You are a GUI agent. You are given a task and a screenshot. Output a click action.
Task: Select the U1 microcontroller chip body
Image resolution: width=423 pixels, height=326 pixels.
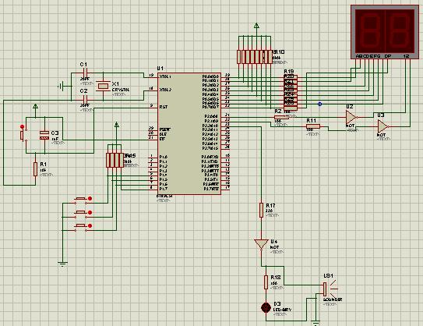pos(189,133)
